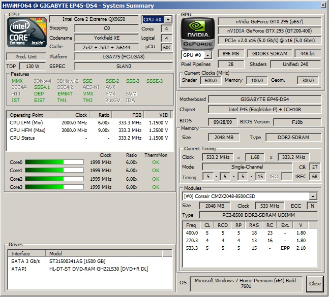Screen dimensions: 329x297
Task: Click the Interface column header in Drives
Action: (x=27, y=254)
